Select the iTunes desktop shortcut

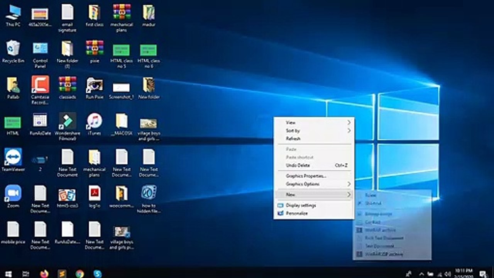(x=94, y=124)
